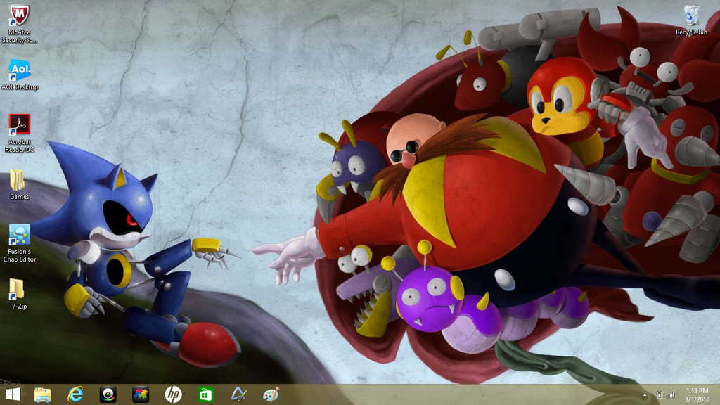Select Acrobat Reader DC desktop icon

(x=19, y=126)
